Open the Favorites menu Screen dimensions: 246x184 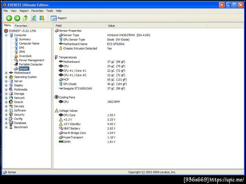click(x=37, y=11)
